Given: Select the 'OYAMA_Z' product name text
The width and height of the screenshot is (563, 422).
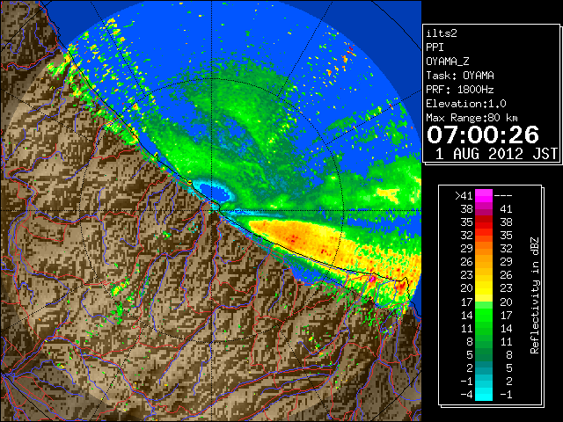Looking at the screenshot, I should (448, 62).
